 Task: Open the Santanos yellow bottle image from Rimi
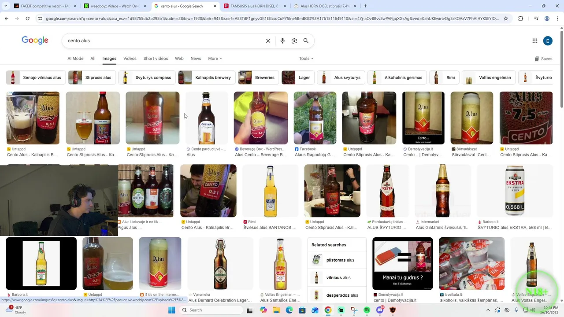[x=270, y=191]
